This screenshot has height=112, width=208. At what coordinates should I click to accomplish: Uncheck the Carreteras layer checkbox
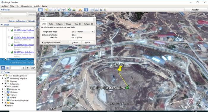pyautogui.click(x=5, y=87)
